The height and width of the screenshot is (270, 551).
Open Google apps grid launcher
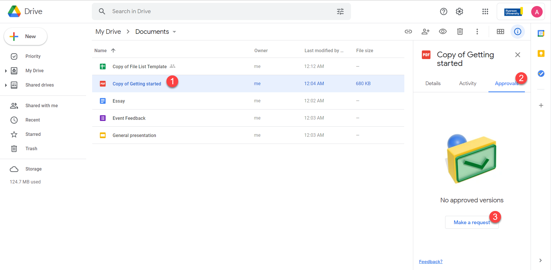(x=485, y=11)
